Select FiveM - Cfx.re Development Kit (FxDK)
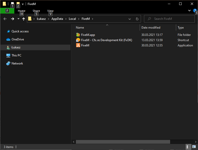198x150 pixels. [x=107, y=40]
